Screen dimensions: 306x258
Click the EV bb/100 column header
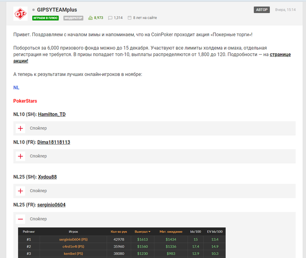pos(215,232)
